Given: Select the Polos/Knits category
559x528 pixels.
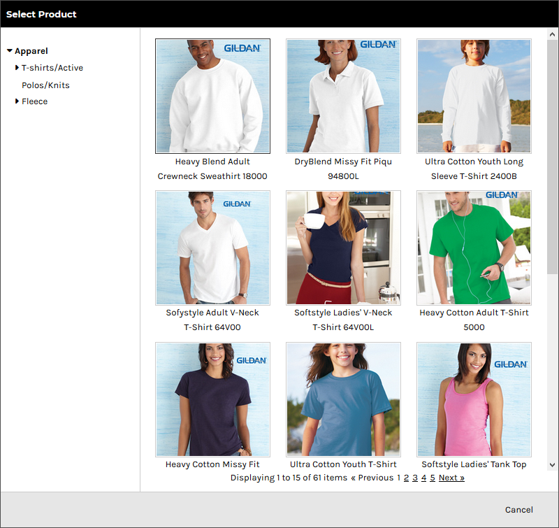Looking at the screenshot, I should coord(45,85).
